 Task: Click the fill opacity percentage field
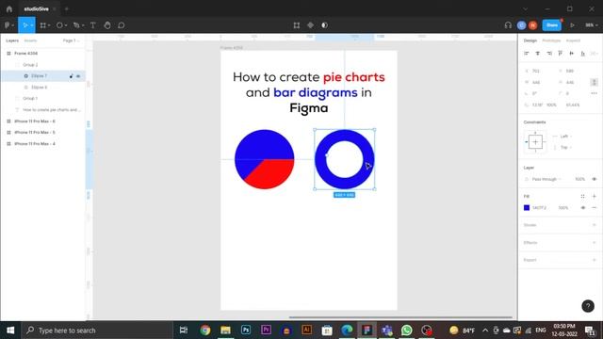[x=563, y=208]
